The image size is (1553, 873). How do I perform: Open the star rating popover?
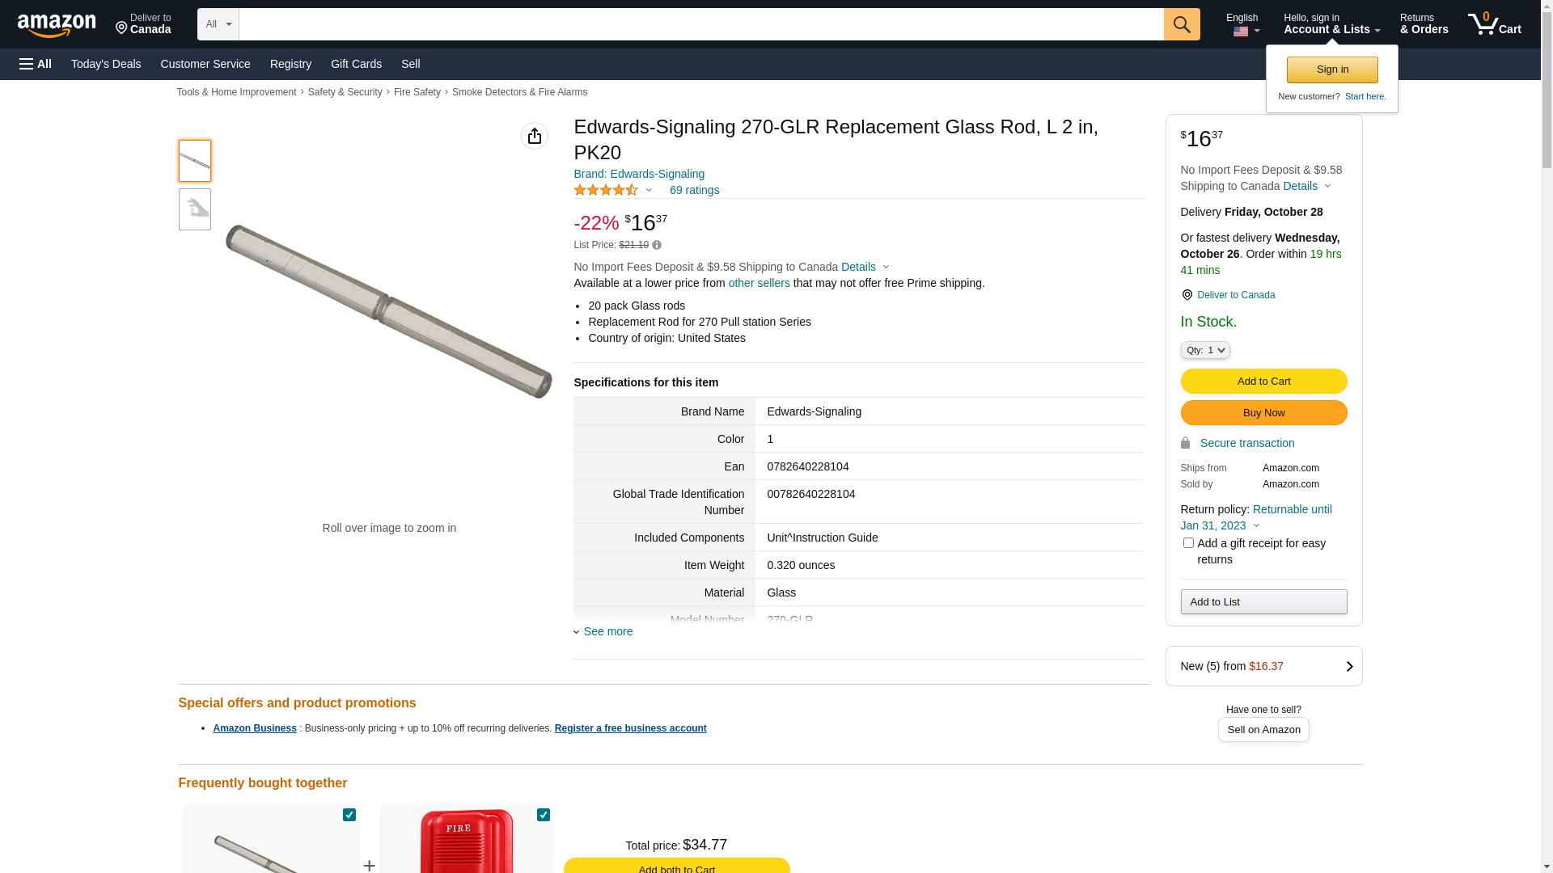tap(613, 190)
